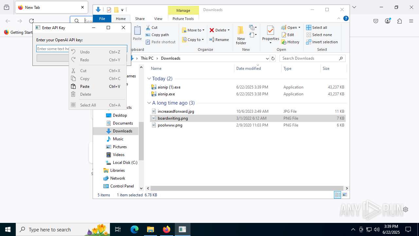Open the File tab in Explorer
Image resolution: width=419 pixels, height=236 pixels.
tap(102, 19)
